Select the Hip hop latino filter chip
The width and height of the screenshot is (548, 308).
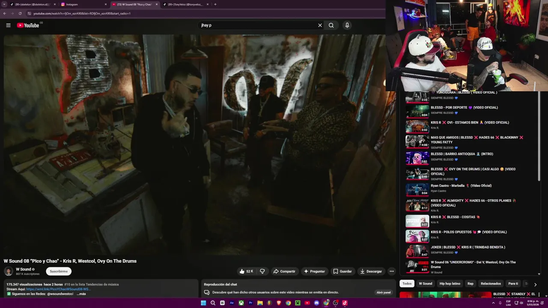tap(450, 284)
